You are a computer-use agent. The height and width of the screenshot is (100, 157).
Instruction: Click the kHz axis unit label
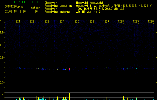[2, 20]
